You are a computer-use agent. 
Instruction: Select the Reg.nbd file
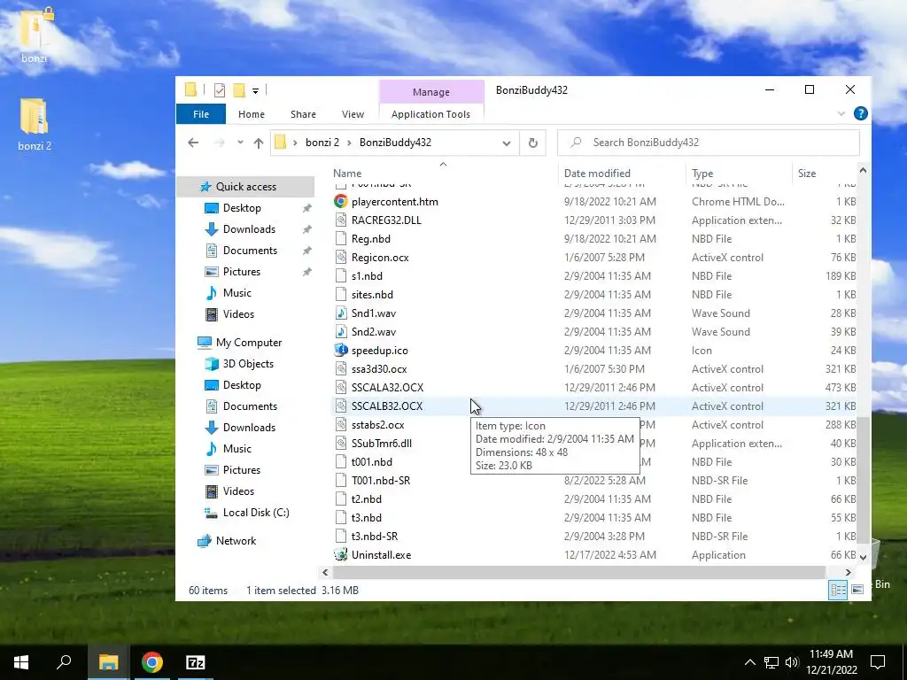pyautogui.click(x=371, y=239)
